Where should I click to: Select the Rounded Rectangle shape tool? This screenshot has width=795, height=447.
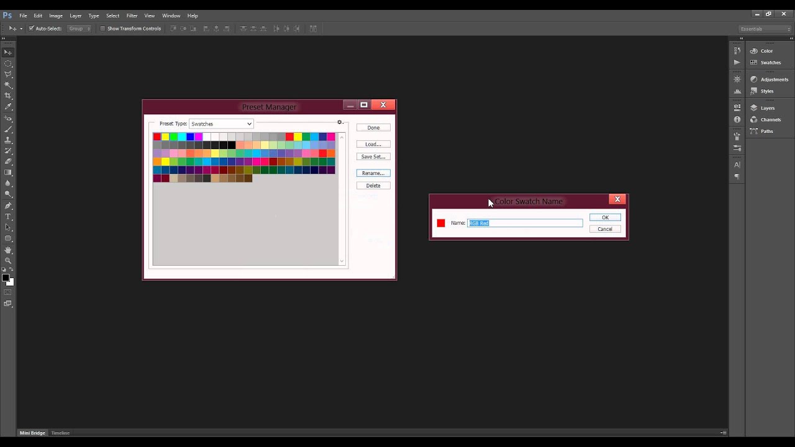pos(8,238)
